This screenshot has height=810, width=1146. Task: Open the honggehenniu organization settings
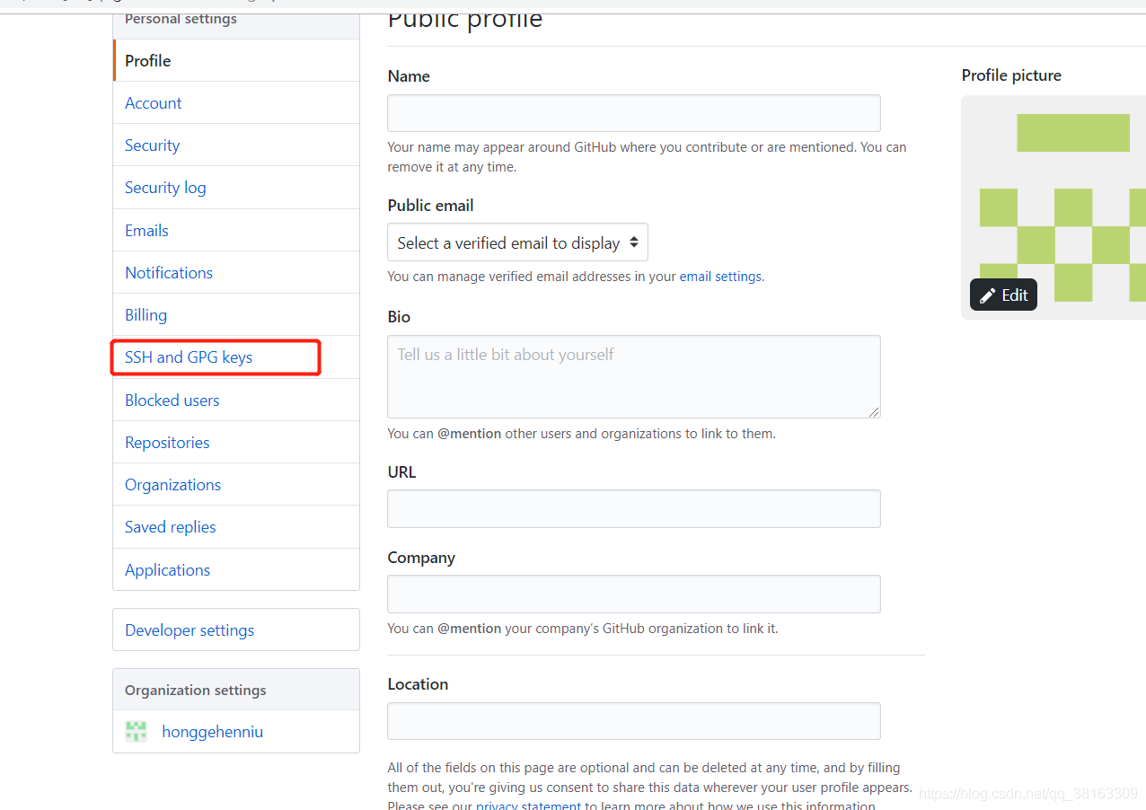coord(212,732)
